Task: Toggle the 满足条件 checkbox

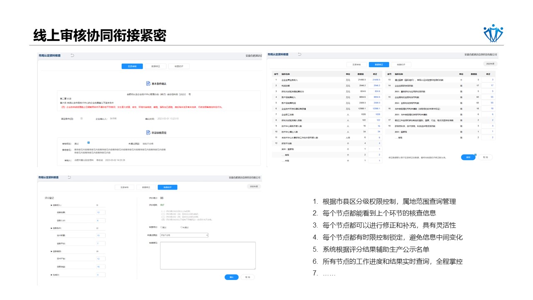Action: (x=82, y=118)
